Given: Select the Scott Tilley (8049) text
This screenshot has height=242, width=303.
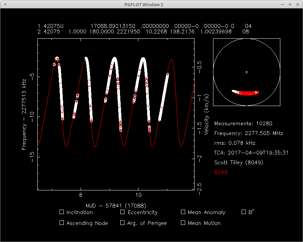Looking at the screenshot, I should tap(238, 162).
